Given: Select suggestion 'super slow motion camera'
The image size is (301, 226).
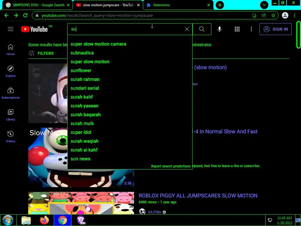Looking at the screenshot, I should [130, 44].
